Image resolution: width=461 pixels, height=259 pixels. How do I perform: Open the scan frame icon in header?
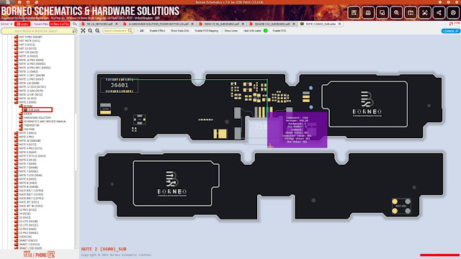point(425,13)
